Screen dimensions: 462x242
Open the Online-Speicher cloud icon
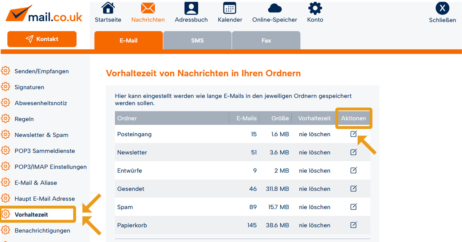[x=275, y=9]
